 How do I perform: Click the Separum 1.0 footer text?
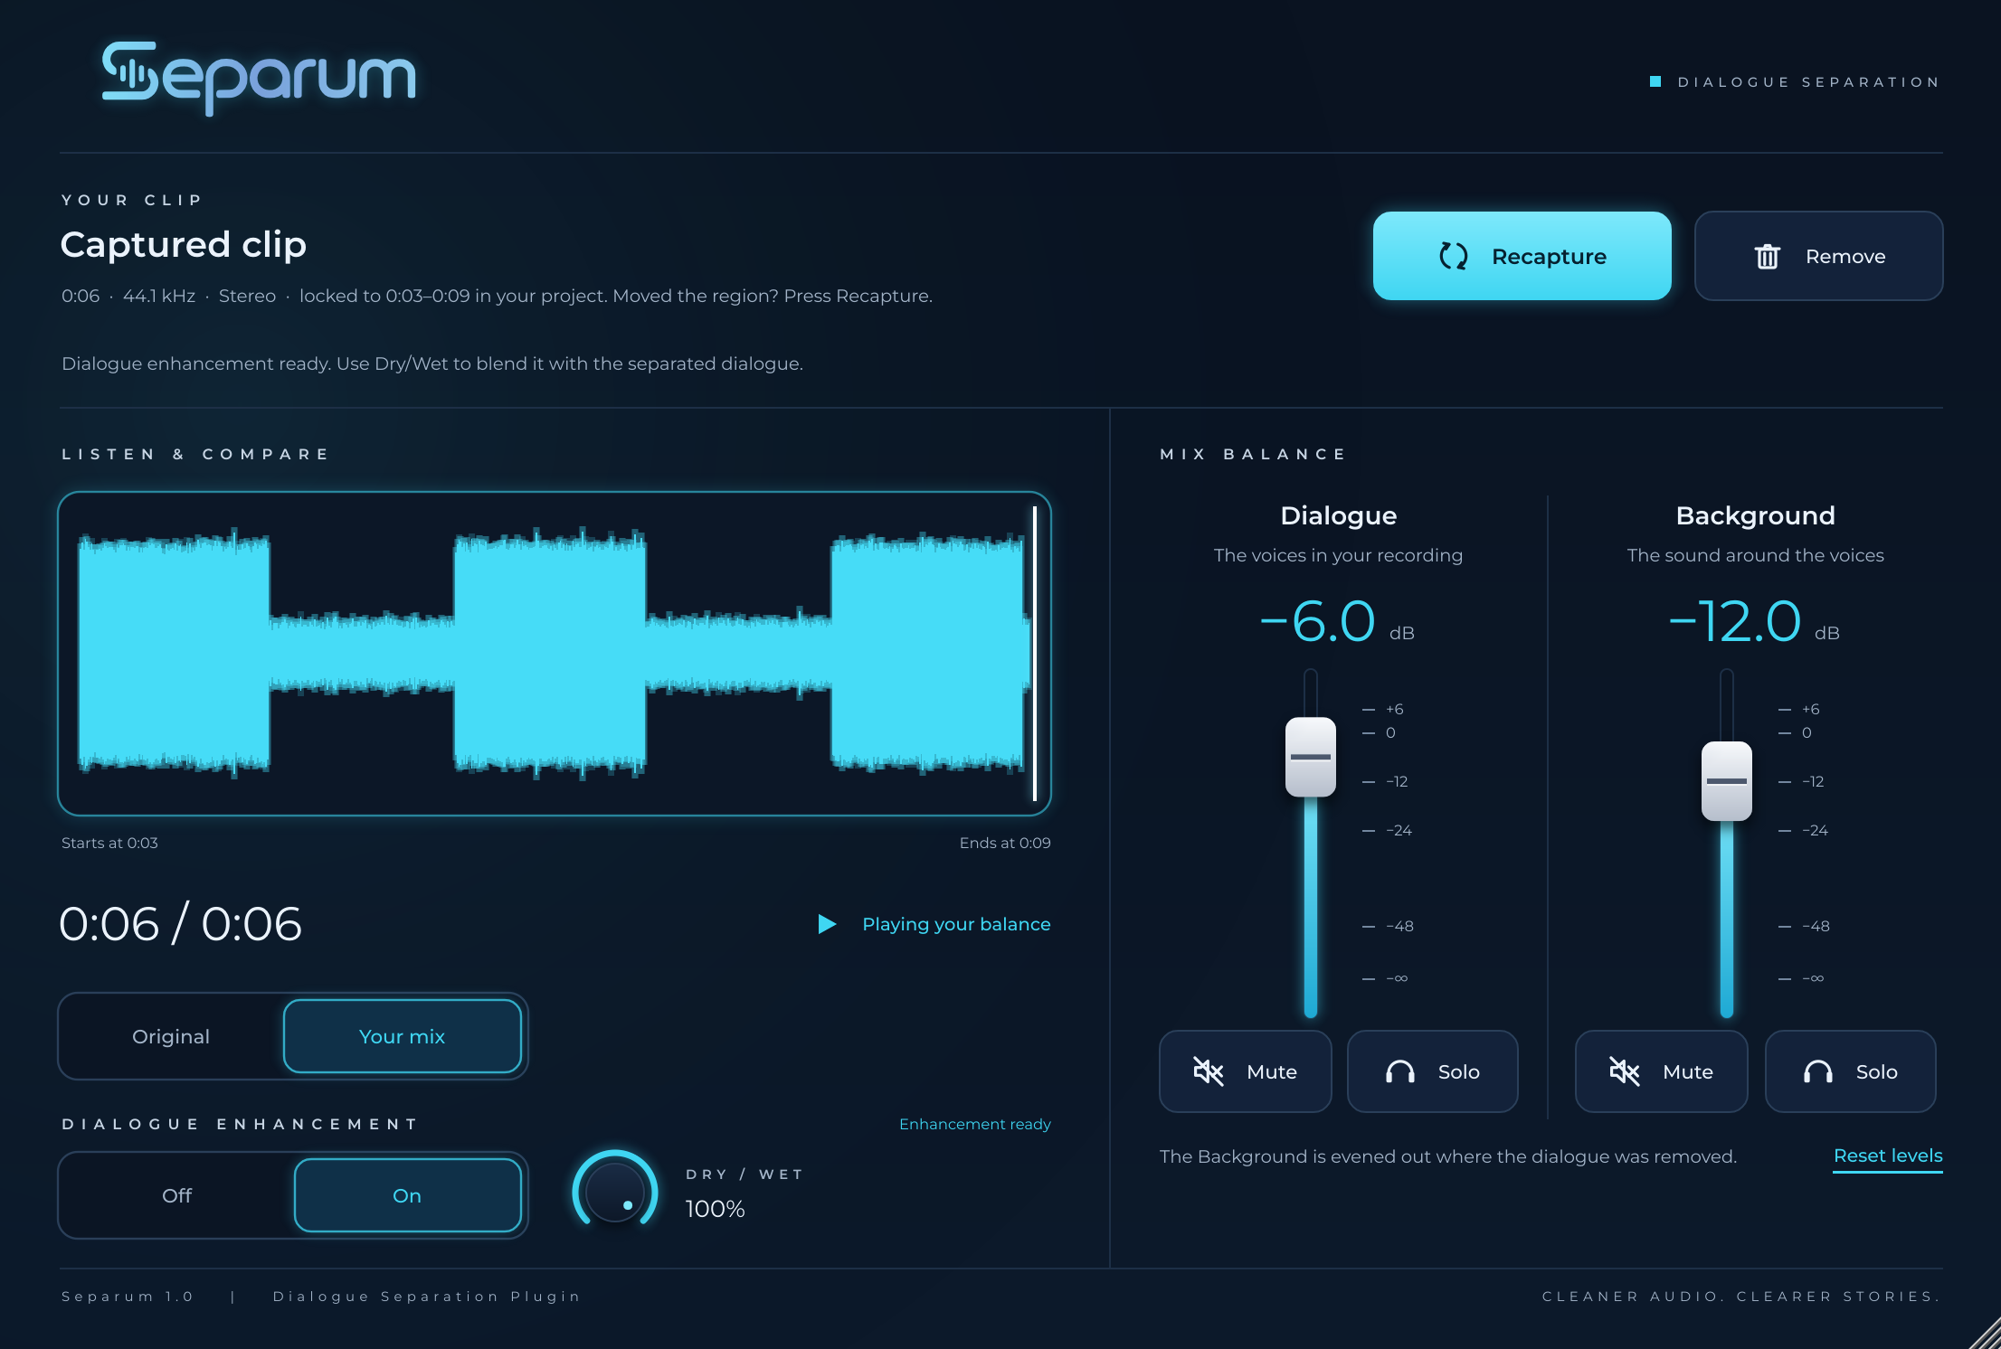[x=128, y=1297]
